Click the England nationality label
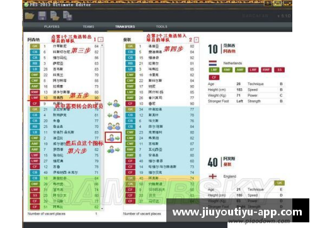 pos(229,176)
